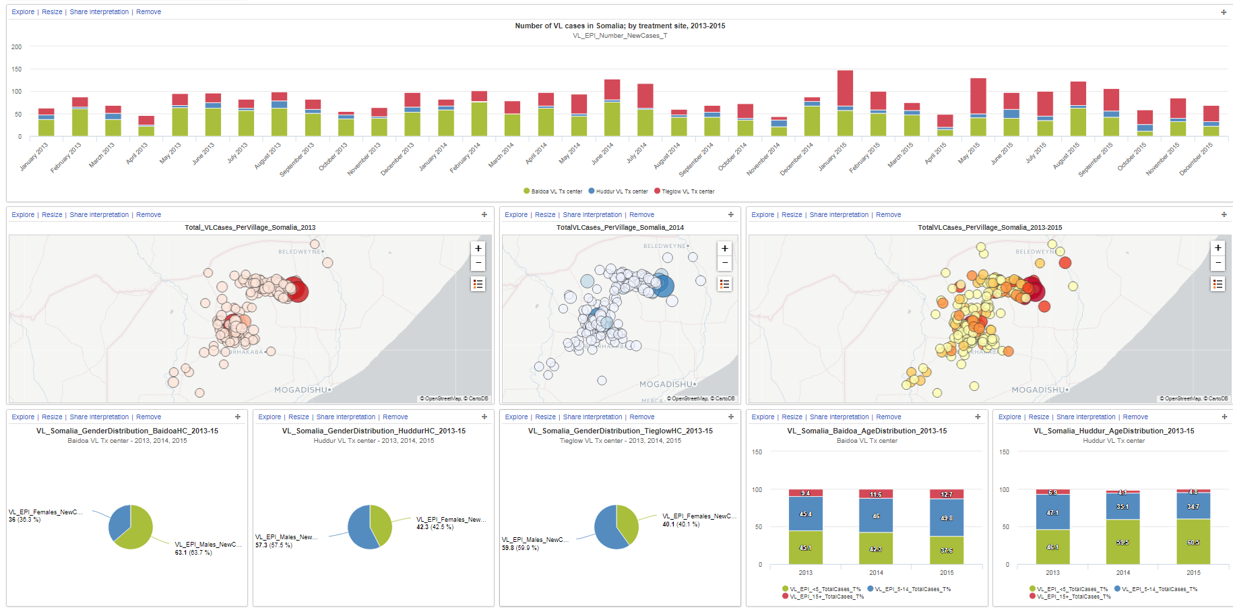Click the large red bubble on 2013 map
The width and height of the screenshot is (1233, 610).
pos(296,290)
